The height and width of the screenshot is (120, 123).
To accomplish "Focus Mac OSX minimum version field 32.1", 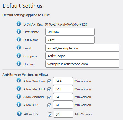I will click(63, 89).
